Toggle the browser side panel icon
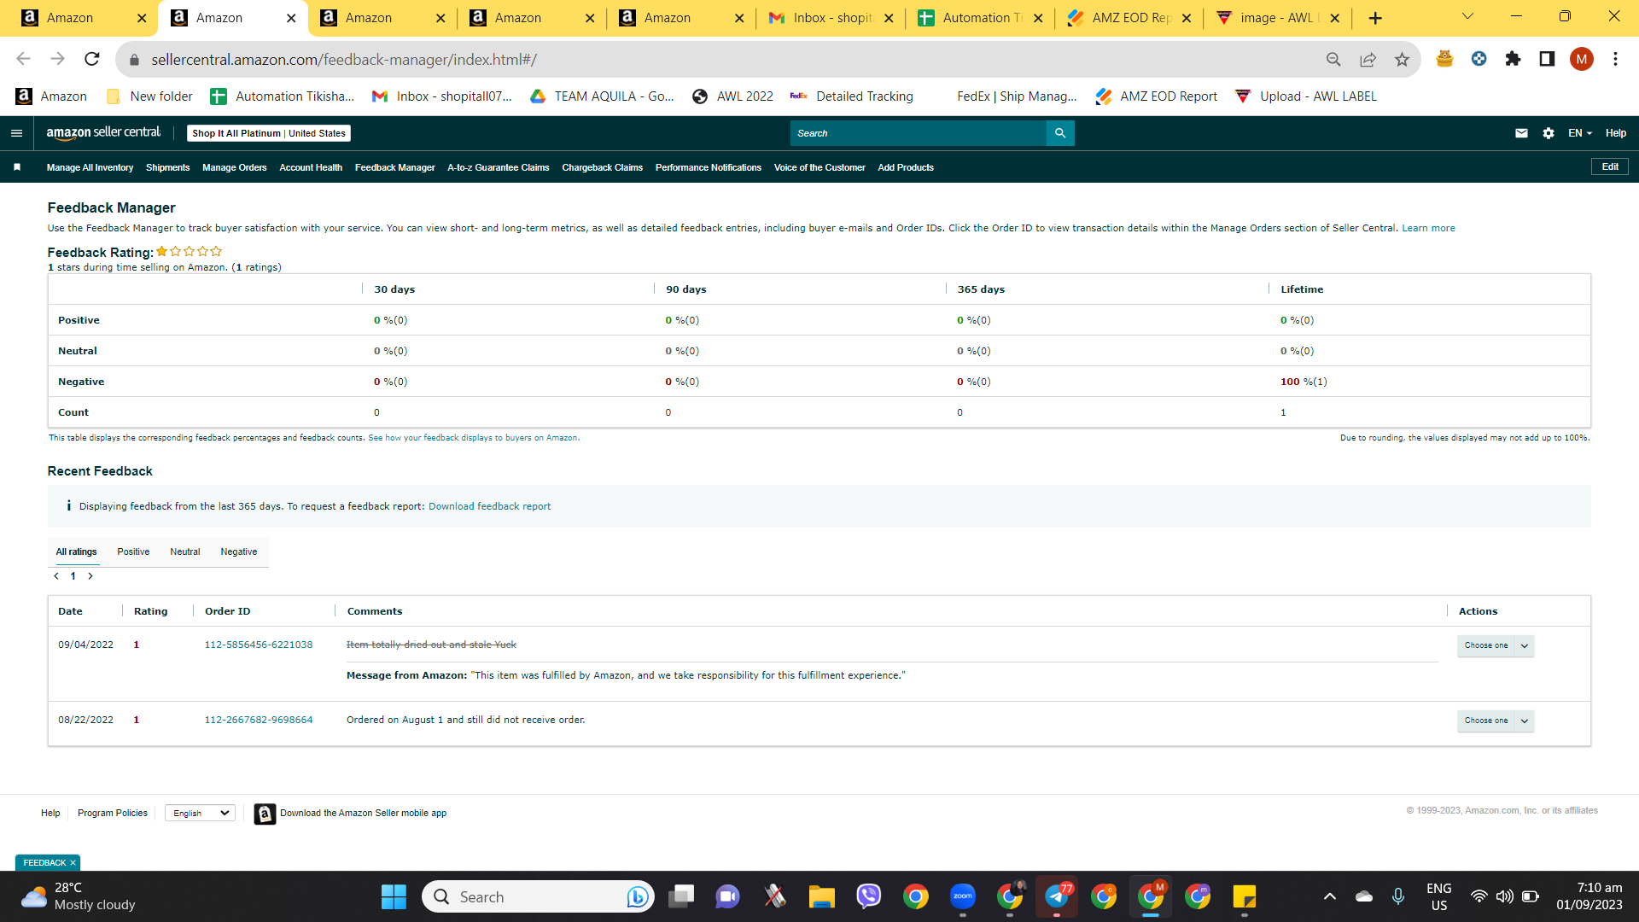1639x922 pixels. 1547,59
